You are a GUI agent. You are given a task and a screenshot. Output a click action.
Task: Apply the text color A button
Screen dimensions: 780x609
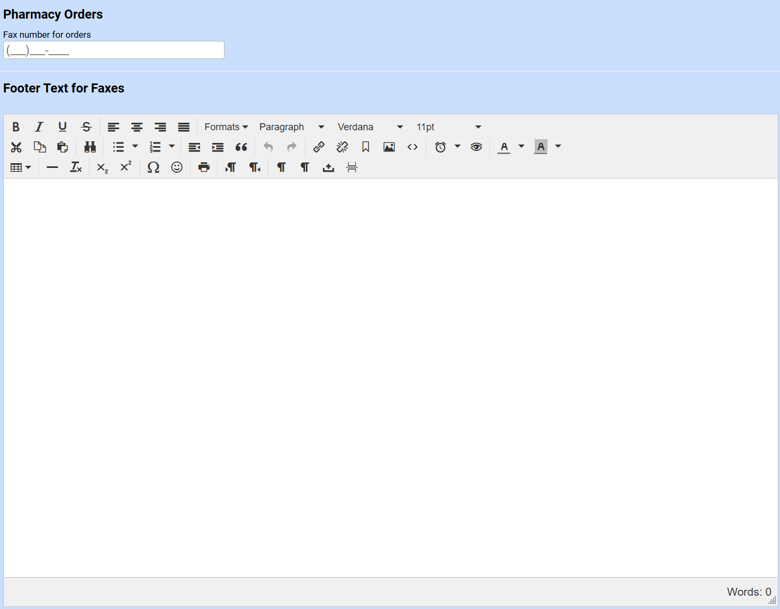504,147
